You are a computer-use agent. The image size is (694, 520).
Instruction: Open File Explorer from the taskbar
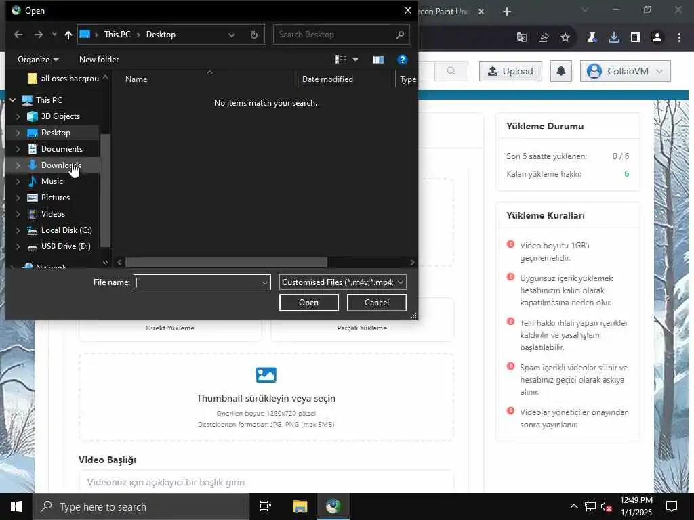pyautogui.click(x=300, y=506)
